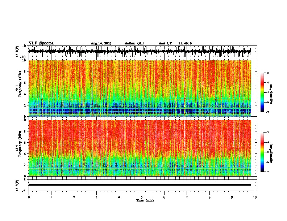Click time axis tick label "8"
The height and width of the screenshot is (221, 287).
(209, 197)
